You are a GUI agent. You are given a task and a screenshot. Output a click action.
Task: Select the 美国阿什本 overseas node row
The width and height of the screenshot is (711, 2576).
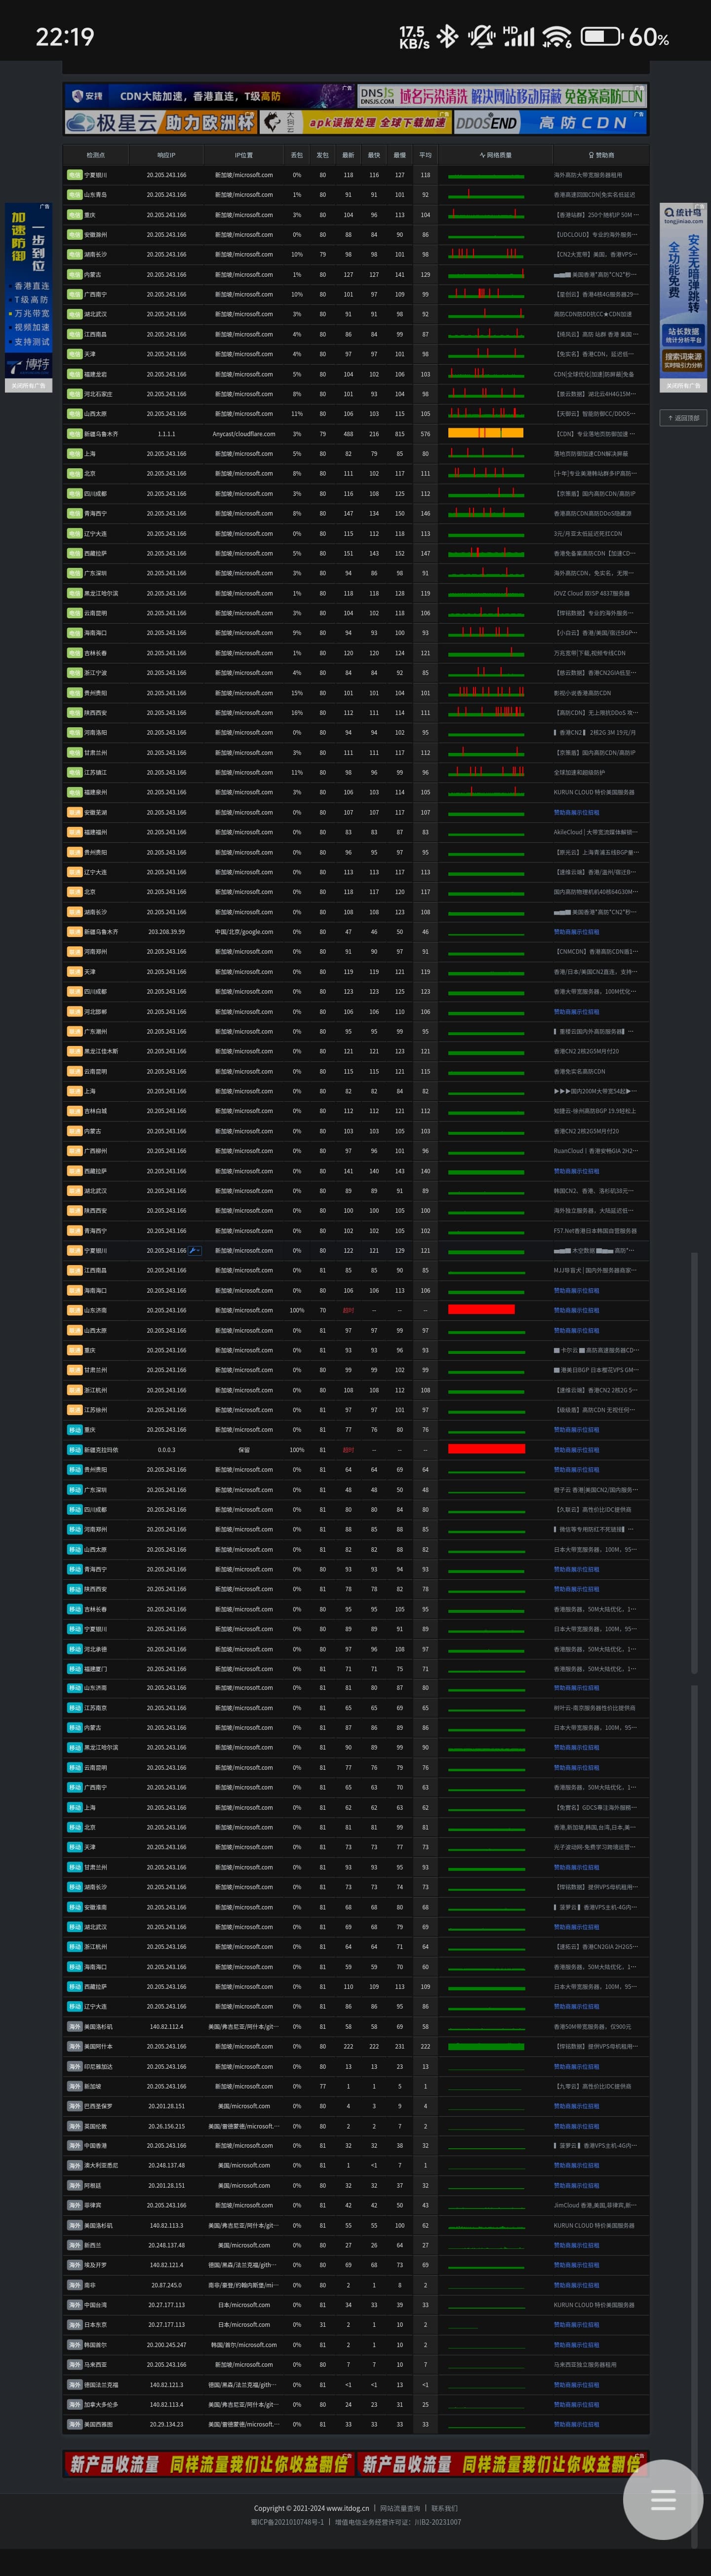(x=355, y=2046)
